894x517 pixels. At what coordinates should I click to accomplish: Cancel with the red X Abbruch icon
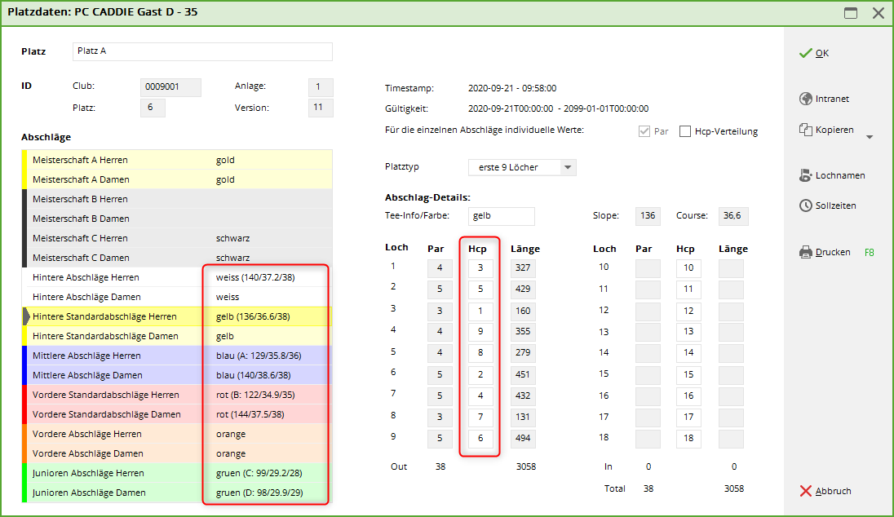806,491
